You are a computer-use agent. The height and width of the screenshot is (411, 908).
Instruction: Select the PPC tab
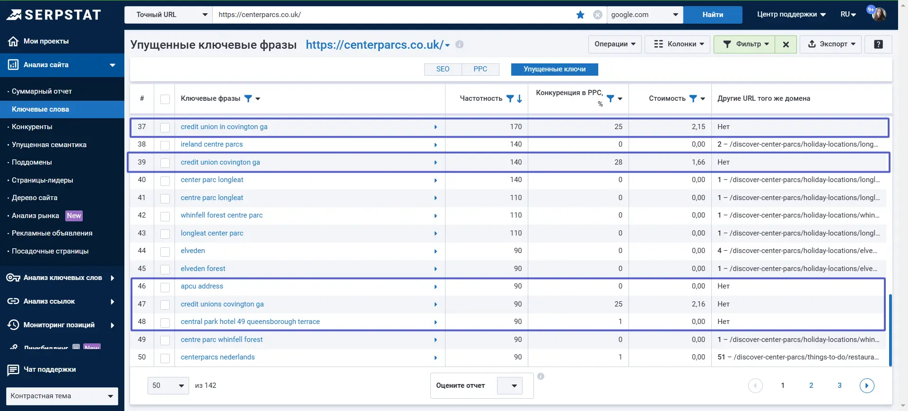[480, 69]
